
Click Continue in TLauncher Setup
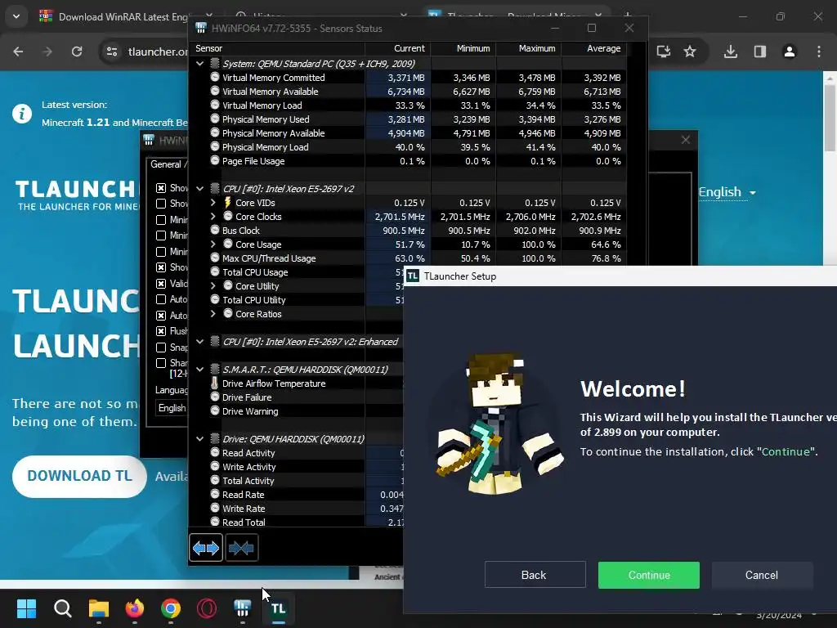click(x=648, y=575)
